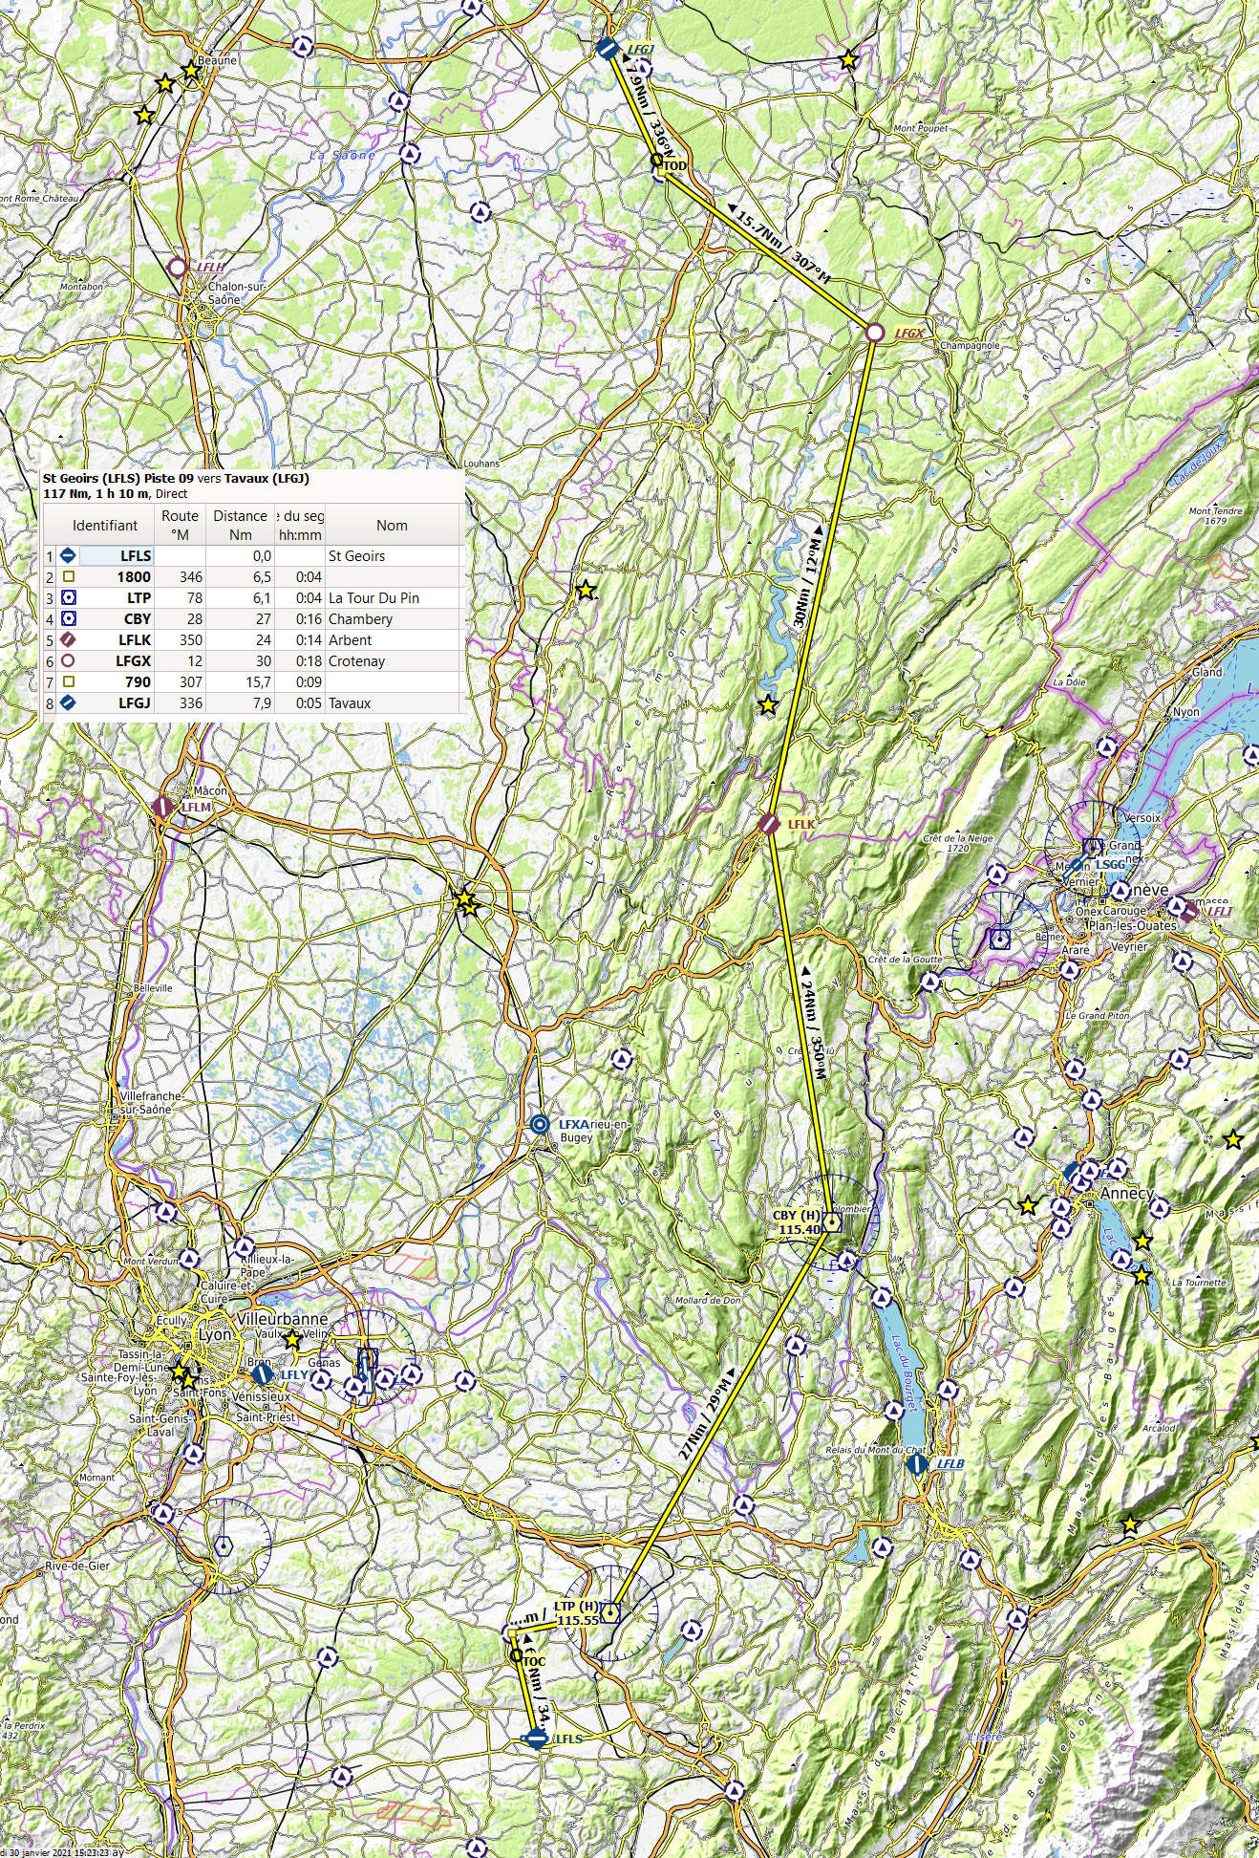Click the Distance Nm column header
1259x1858 pixels.
click(240, 525)
